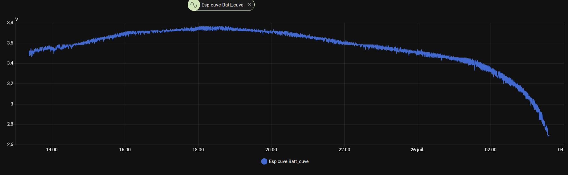Click the 2,6 voltage axis label
The height and width of the screenshot is (175, 568).
click(10, 144)
